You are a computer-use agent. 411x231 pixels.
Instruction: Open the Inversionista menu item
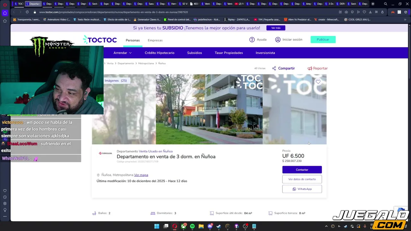(265, 53)
